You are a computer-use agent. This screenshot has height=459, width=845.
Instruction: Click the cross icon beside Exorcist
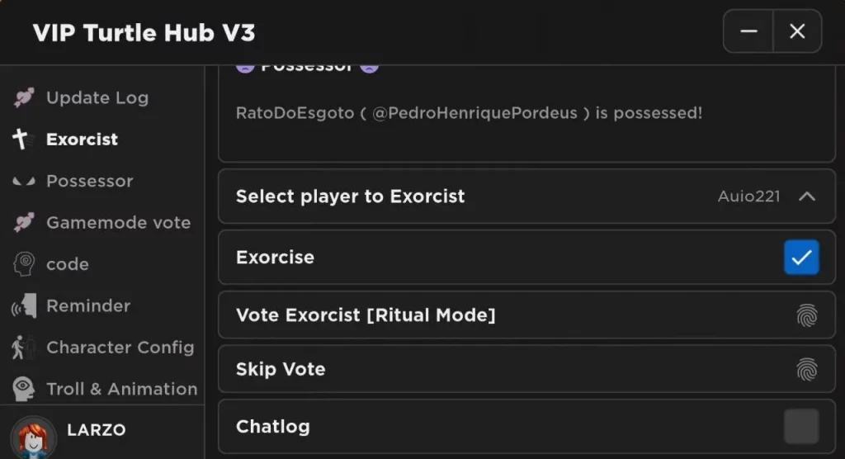[21, 140]
